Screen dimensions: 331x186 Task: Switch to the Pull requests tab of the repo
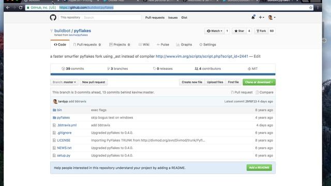pos(87,45)
